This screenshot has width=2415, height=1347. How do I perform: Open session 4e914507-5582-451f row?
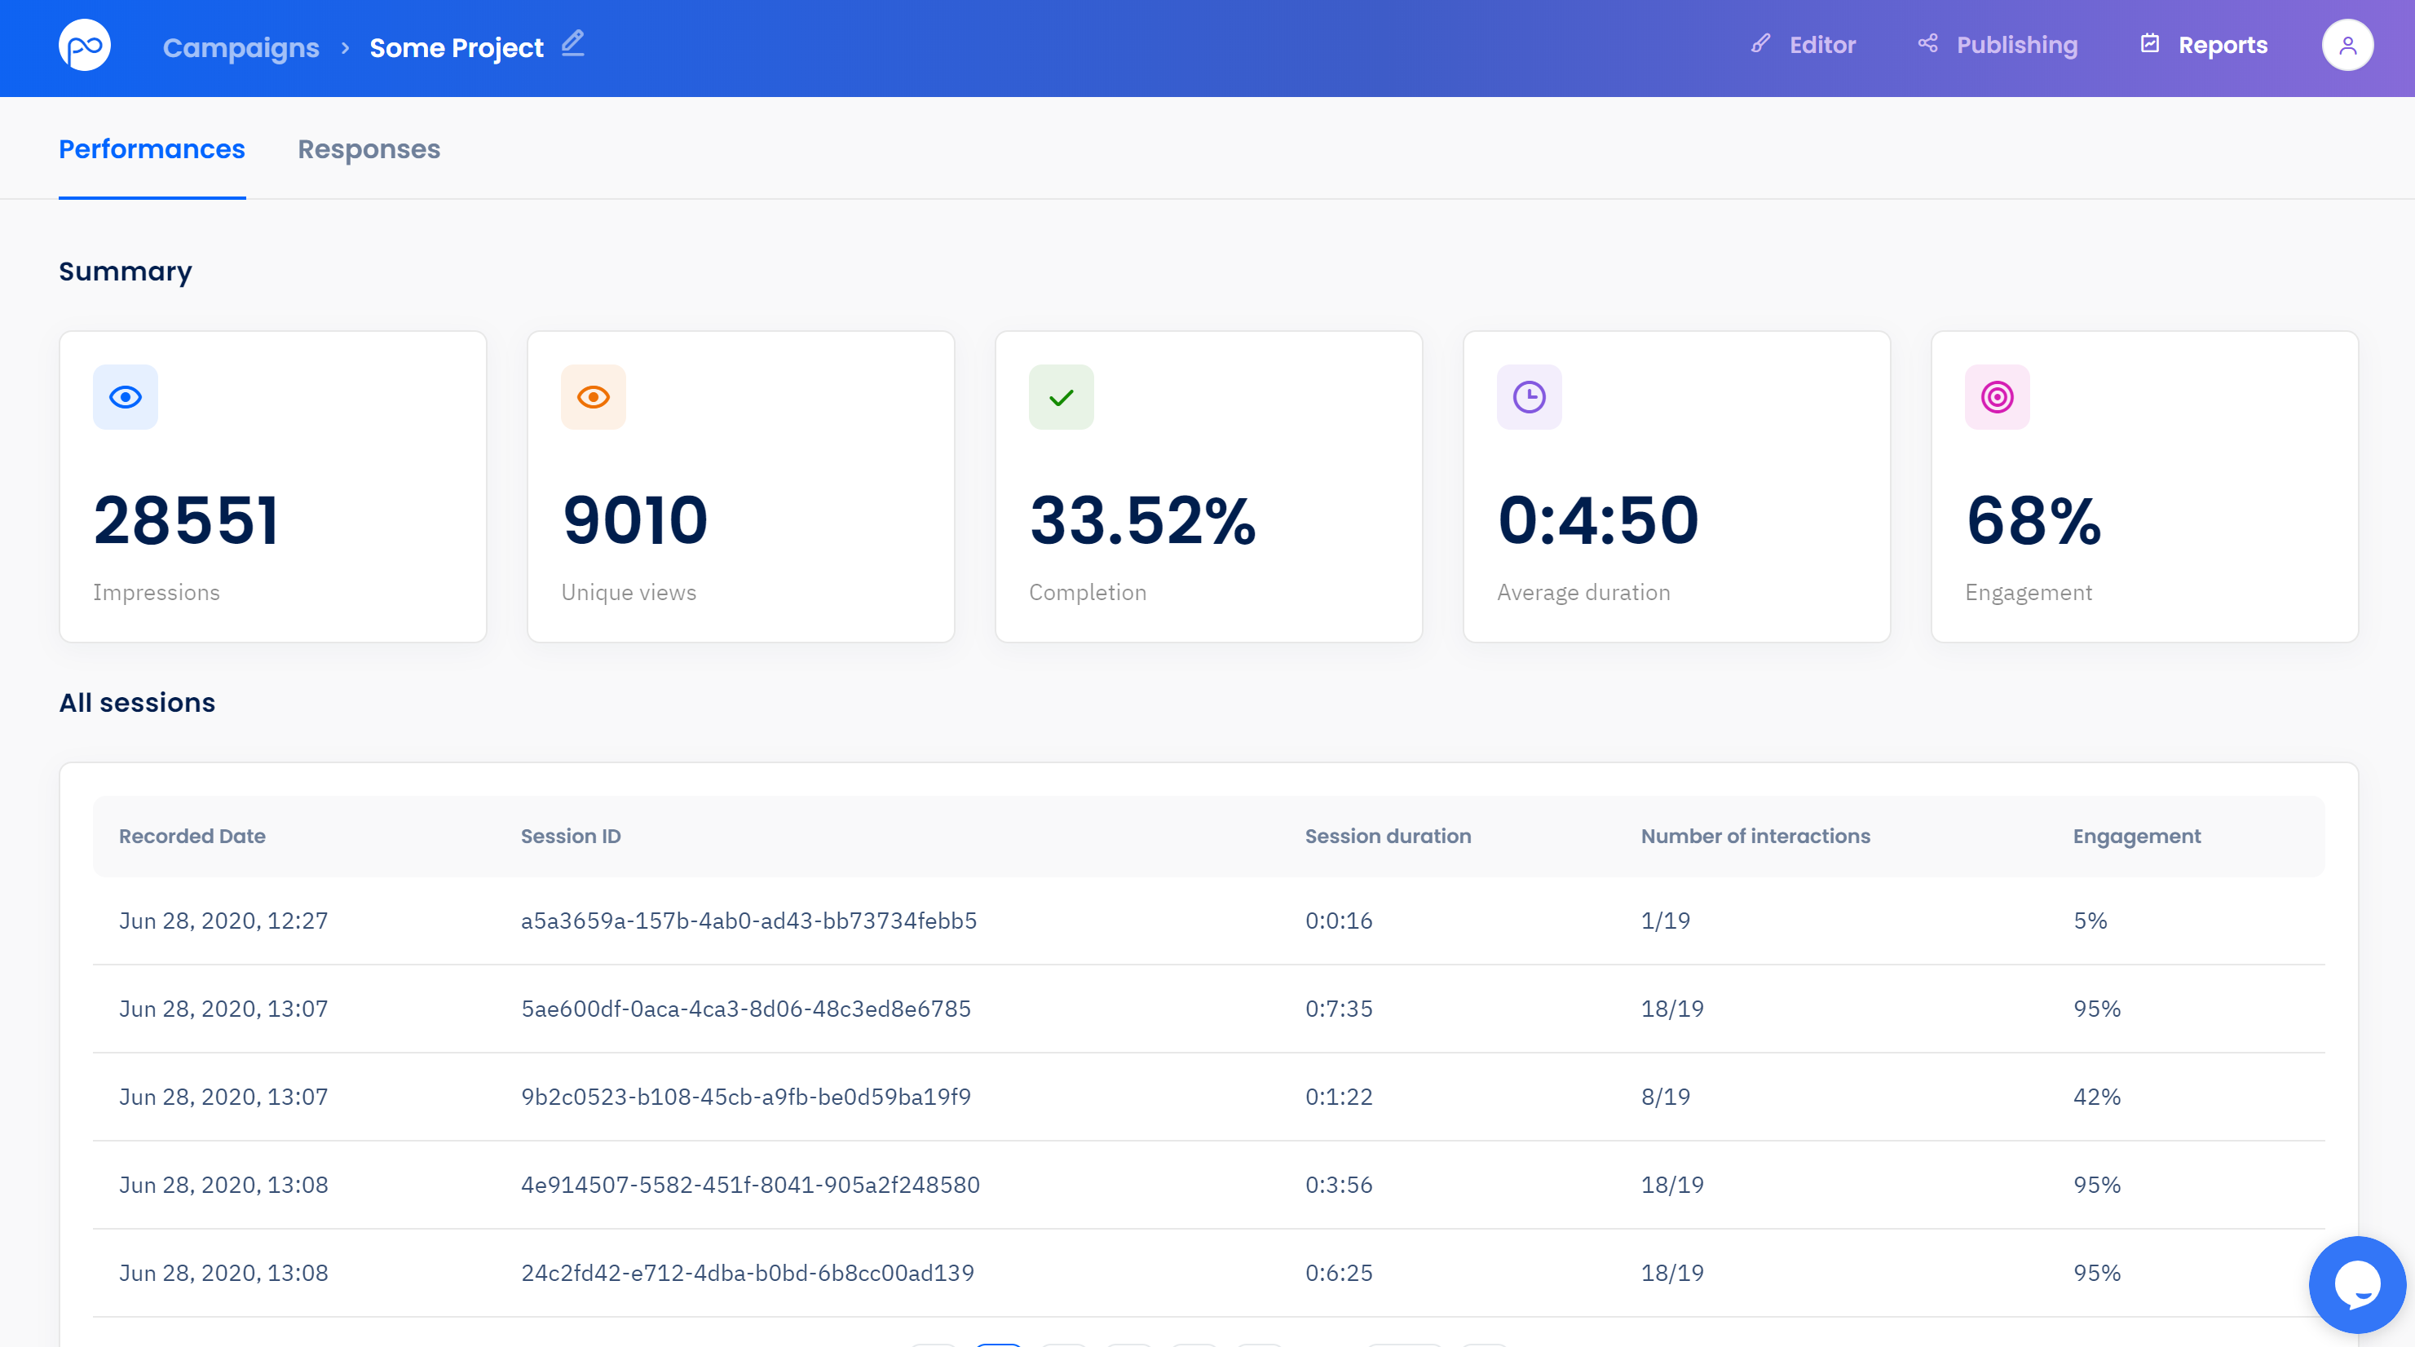coord(750,1185)
